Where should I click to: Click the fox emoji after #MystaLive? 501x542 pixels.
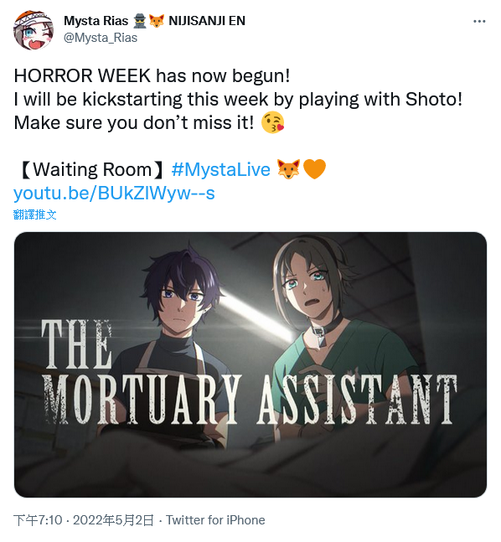click(288, 169)
